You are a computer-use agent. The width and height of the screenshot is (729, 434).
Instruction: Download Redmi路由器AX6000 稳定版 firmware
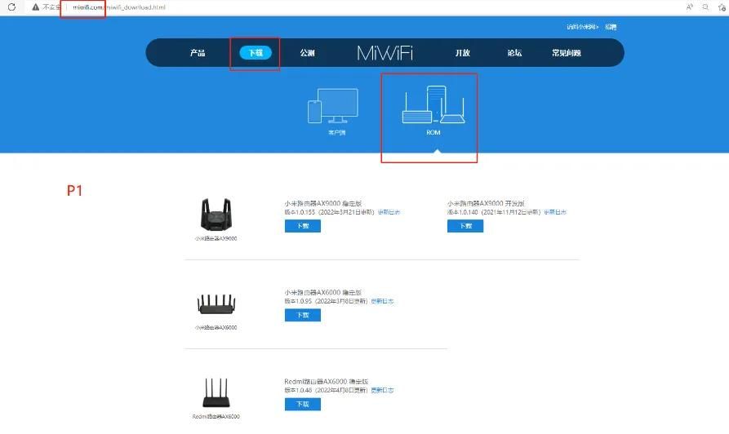pos(303,405)
